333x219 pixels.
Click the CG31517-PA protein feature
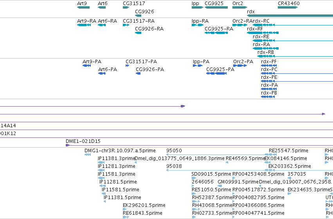(128, 66)
